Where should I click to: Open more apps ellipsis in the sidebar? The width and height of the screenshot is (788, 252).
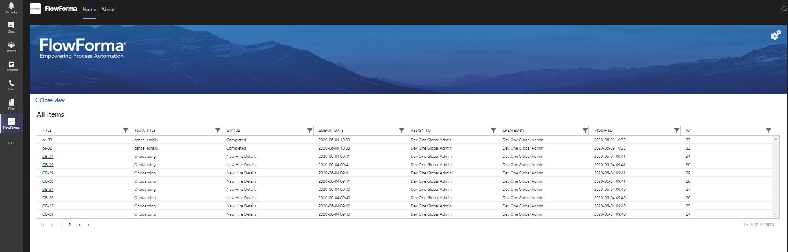pyautogui.click(x=11, y=143)
